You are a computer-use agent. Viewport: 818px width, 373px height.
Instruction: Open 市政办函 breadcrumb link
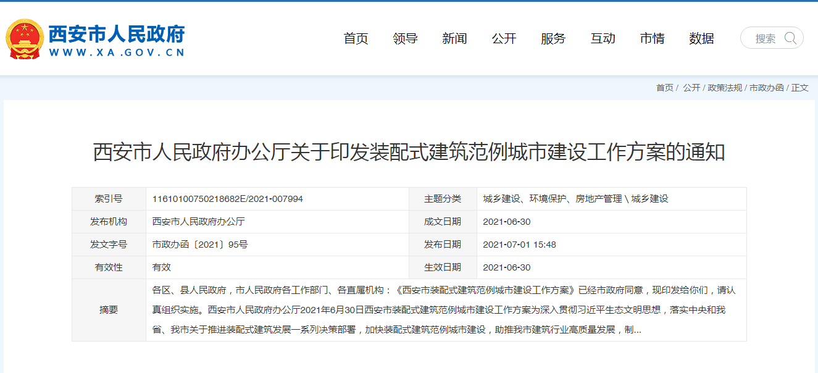coord(766,88)
